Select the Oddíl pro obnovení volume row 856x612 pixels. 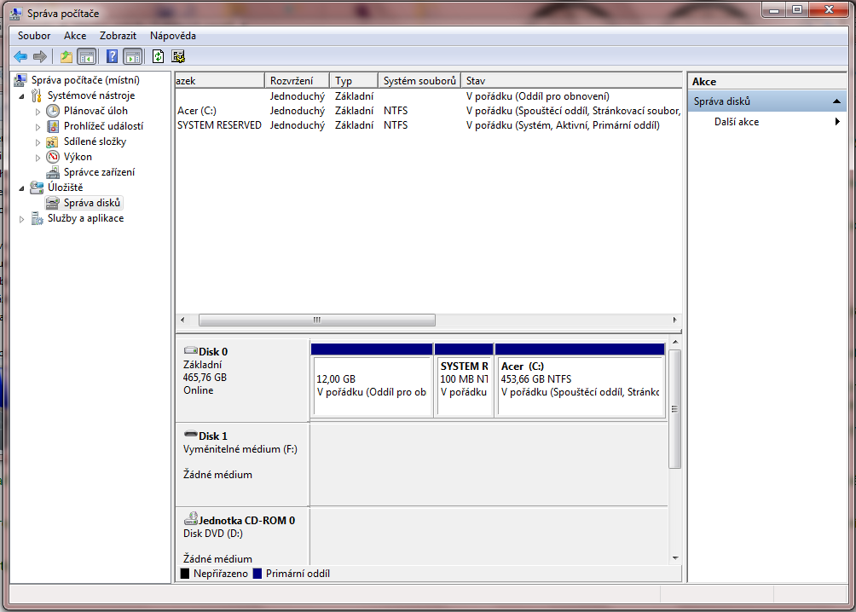click(x=429, y=96)
